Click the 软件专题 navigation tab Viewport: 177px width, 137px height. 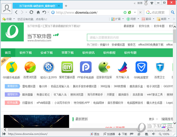(x=130, y=53)
